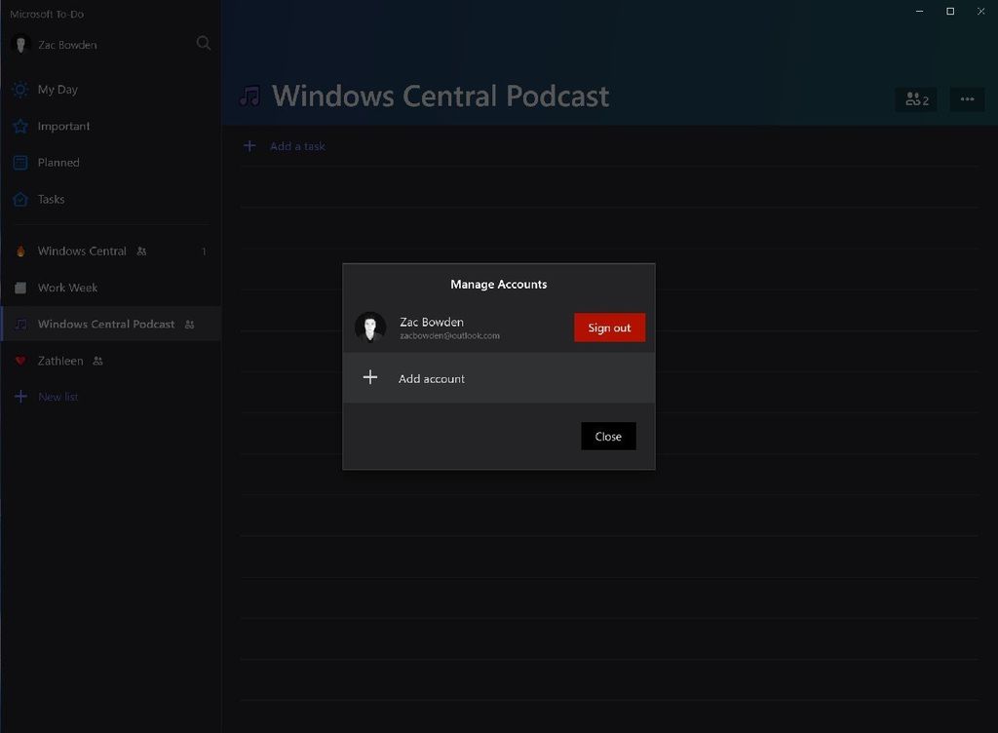Select Zac Bowden's account picture in the dialog

[371, 328]
